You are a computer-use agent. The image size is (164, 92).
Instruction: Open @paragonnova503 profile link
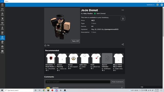pyautogui.click(x=111, y=29)
